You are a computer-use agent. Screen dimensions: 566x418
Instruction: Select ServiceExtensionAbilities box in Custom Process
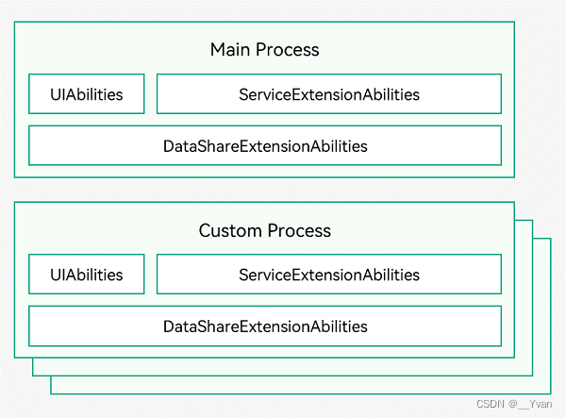[329, 274]
